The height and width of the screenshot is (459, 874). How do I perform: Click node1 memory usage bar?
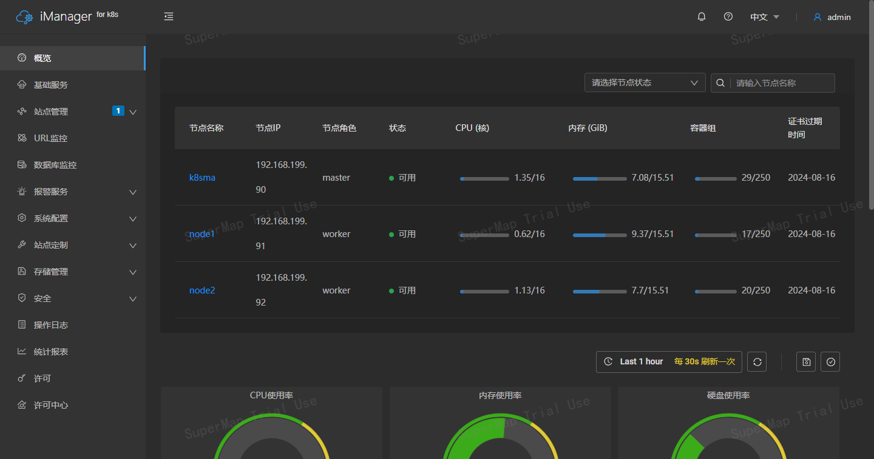[600, 235]
